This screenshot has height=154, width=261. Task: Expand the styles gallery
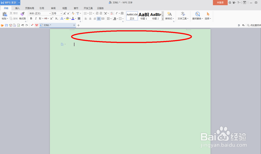(x=163, y=19)
